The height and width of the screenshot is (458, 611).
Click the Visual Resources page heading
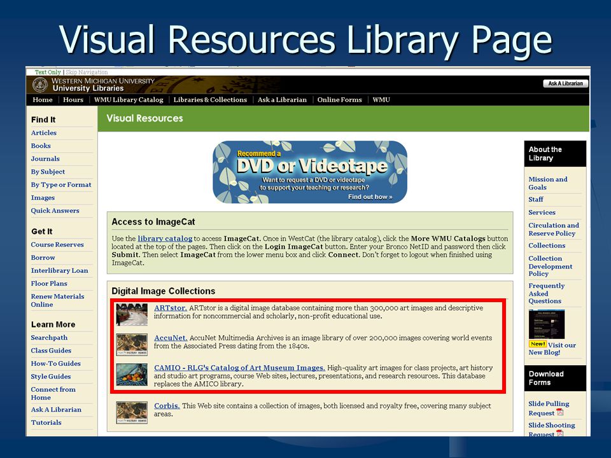tap(144, 118)
